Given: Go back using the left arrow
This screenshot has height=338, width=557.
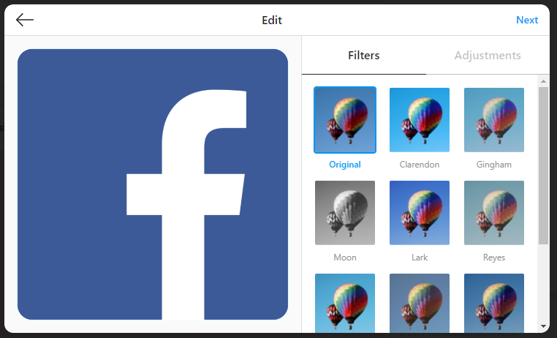Looking at the screenshot, I should click(x=25, y=20).
